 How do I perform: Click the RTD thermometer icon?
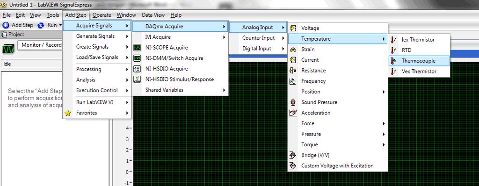393,50
